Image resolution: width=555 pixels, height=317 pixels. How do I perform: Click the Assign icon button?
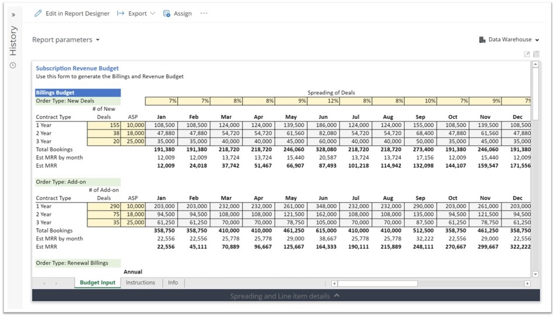[166, 13]
